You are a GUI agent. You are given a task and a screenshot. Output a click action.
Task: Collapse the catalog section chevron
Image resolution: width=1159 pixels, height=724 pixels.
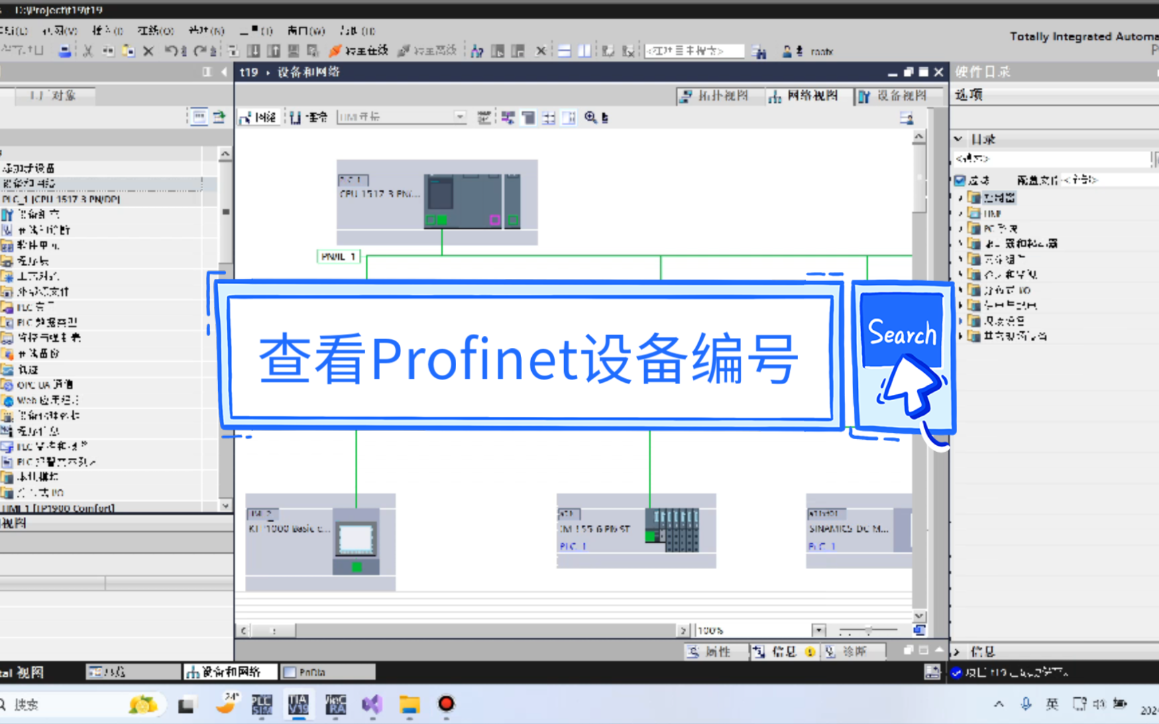click(958, 139)
